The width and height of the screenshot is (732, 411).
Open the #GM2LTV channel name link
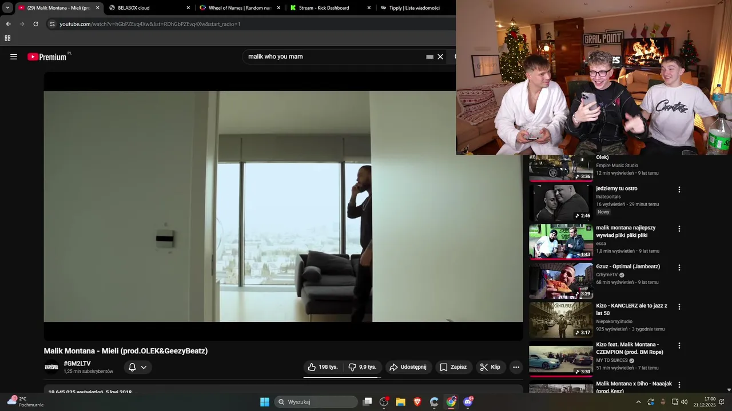(x=77, y=364)
